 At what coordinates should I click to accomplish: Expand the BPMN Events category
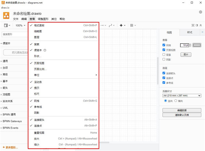14,128
